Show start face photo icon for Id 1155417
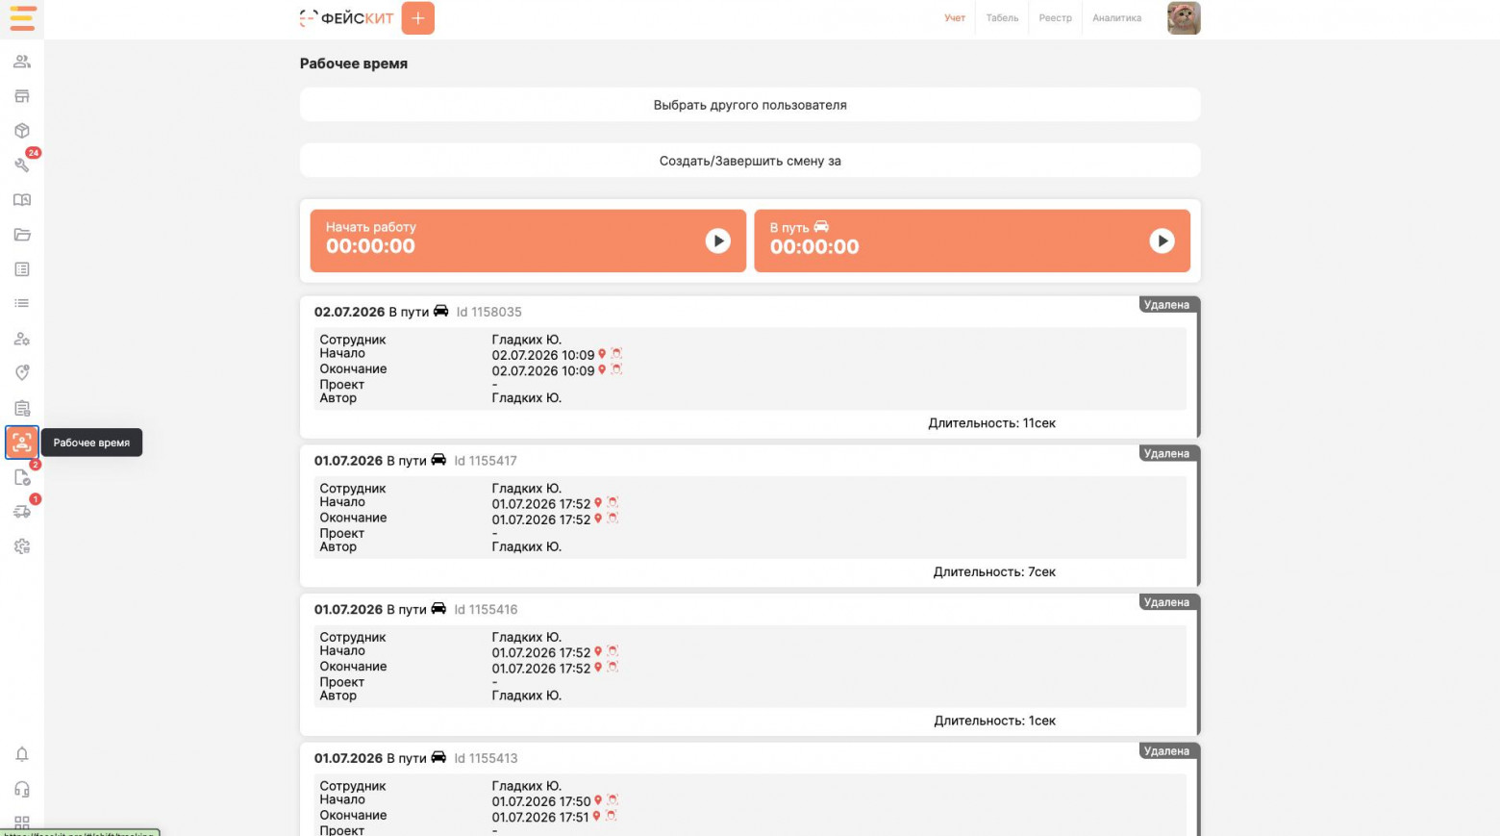This screenshot has width=1500, height=836. [x=612, y=503]
